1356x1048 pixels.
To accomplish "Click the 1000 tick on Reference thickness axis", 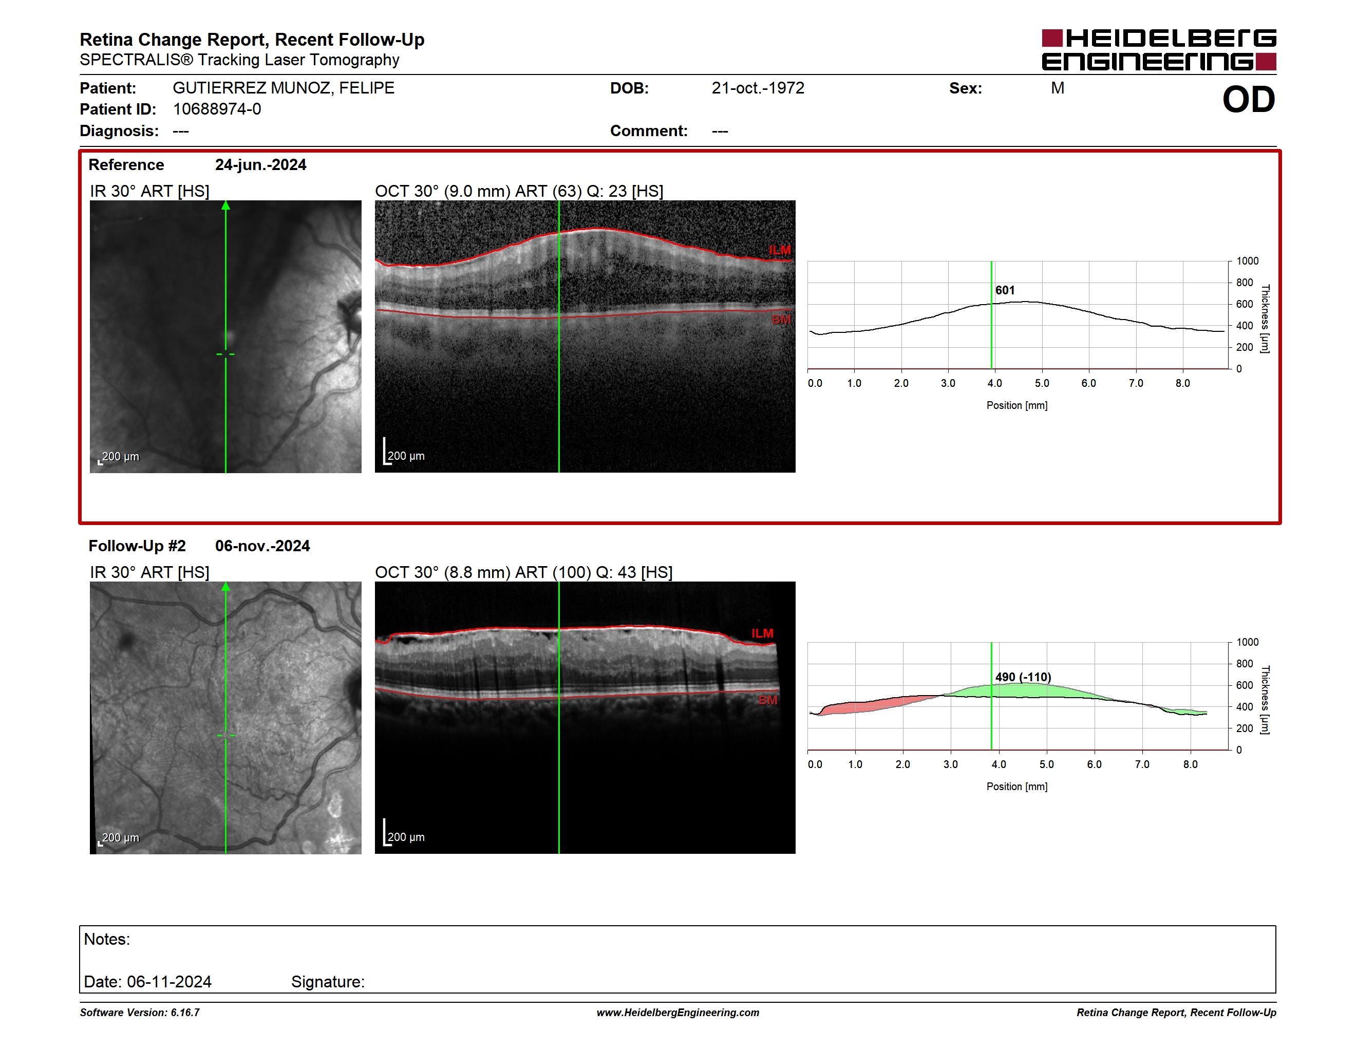I will [1247, 261].
